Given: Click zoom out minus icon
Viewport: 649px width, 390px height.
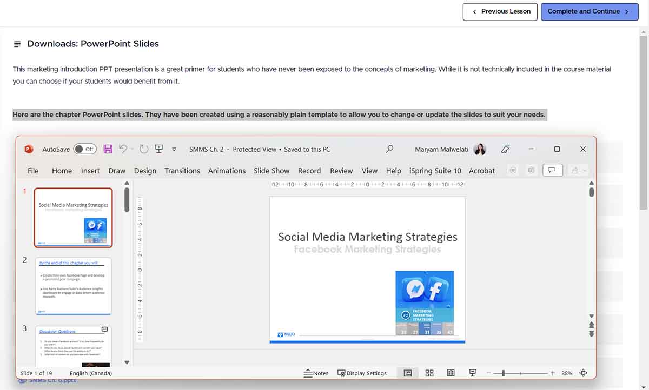Looking at the screenshot, I should pyautogui.click(x=489, y=373).
